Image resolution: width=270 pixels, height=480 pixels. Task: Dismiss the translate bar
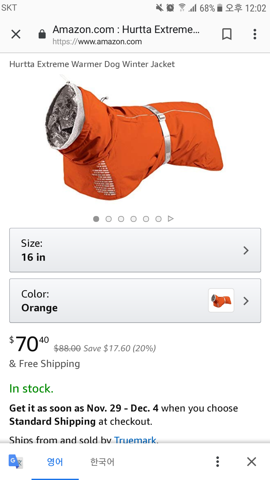[251, 461]
